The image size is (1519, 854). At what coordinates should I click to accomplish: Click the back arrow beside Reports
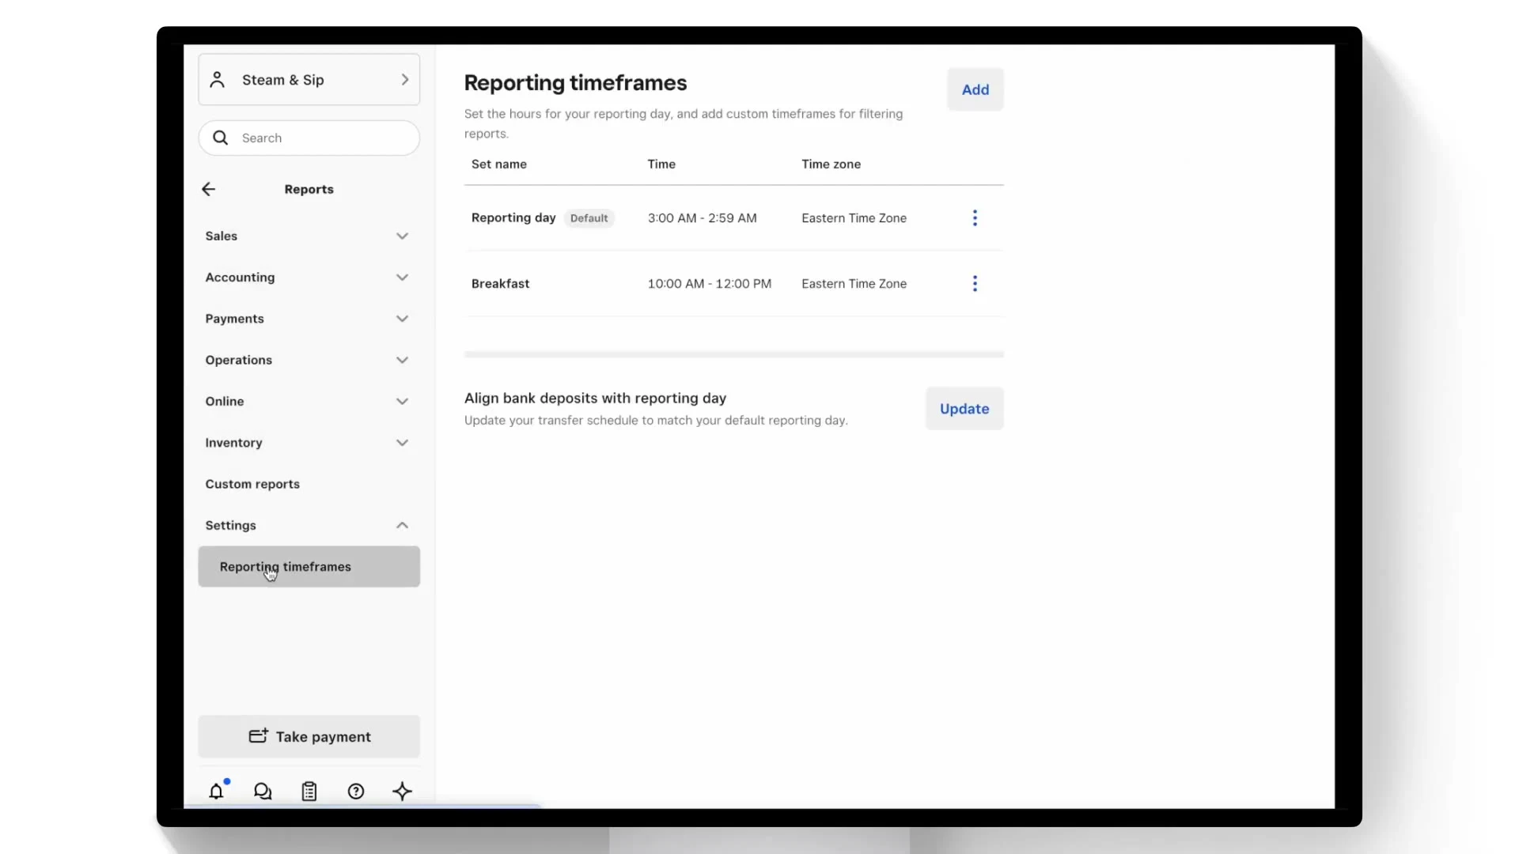click(208, 189)
